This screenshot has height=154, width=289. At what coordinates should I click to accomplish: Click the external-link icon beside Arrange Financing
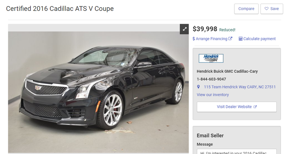(230, 39)
